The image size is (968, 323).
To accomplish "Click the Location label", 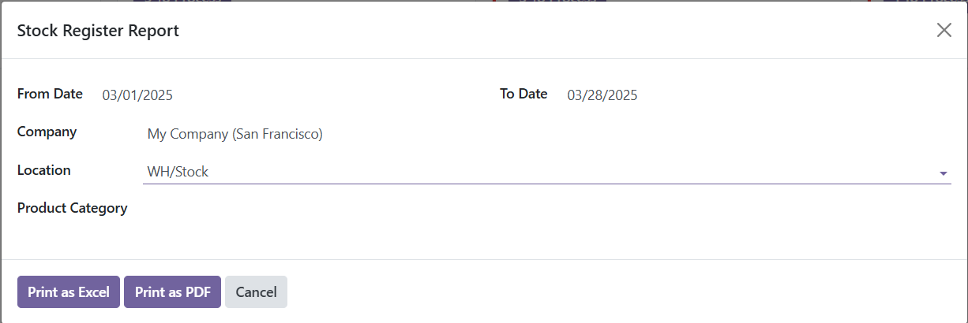I will point(43,170).
